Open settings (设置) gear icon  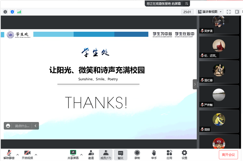pyautogui.click(x=184, y=155)
